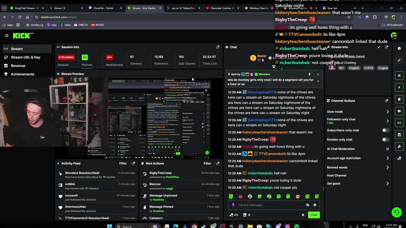Expand Account age restriction options
406x228 pixels.
[x=388, y=158]
